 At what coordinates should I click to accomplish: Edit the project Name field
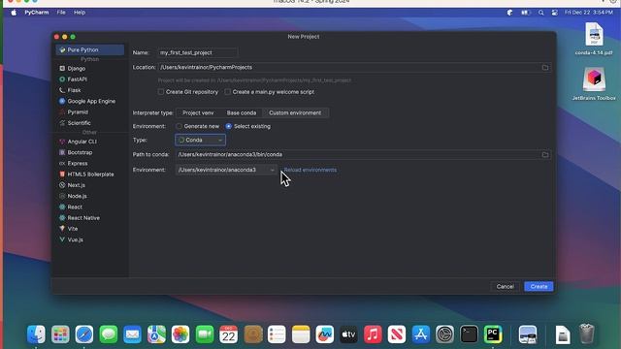tap(198, 52)
